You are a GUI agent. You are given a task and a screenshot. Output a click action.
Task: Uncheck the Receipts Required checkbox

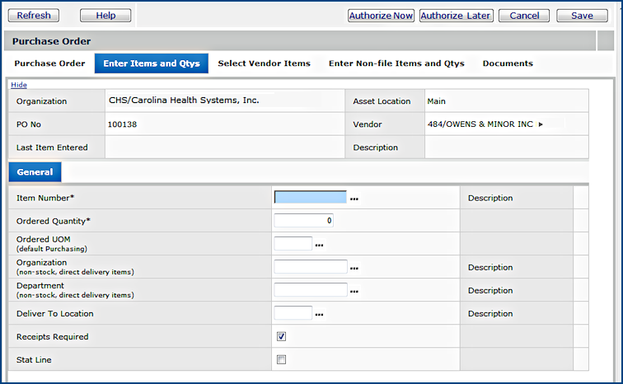coord(281,336)
